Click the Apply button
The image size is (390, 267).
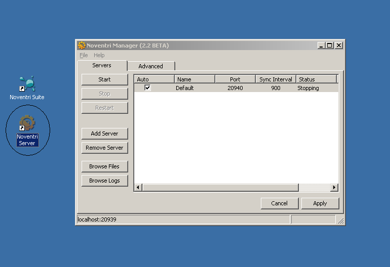pos(320,203)
